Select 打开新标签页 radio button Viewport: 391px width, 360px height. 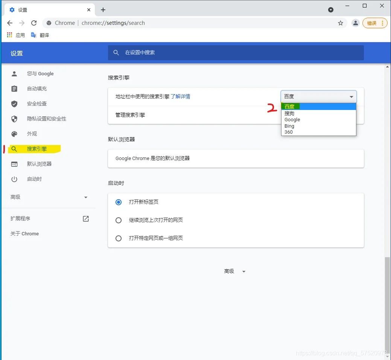(x=119, y=202)
